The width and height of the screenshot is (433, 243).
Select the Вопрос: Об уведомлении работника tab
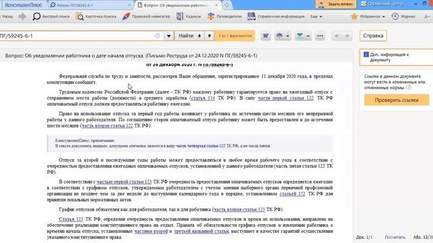pos(176,5)
